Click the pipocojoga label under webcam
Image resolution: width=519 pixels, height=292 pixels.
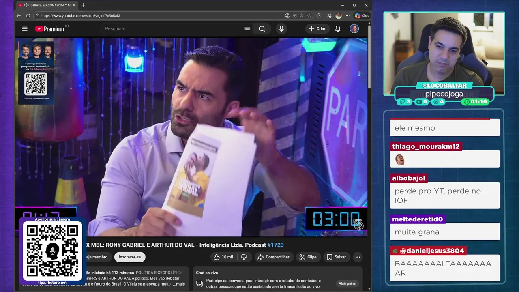click(444, 94)
